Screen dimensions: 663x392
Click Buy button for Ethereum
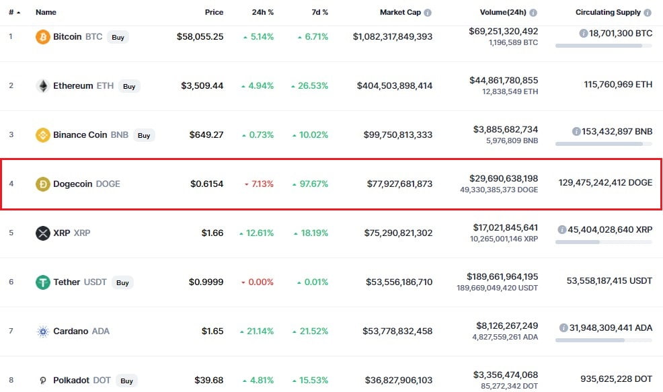[129, 86]
